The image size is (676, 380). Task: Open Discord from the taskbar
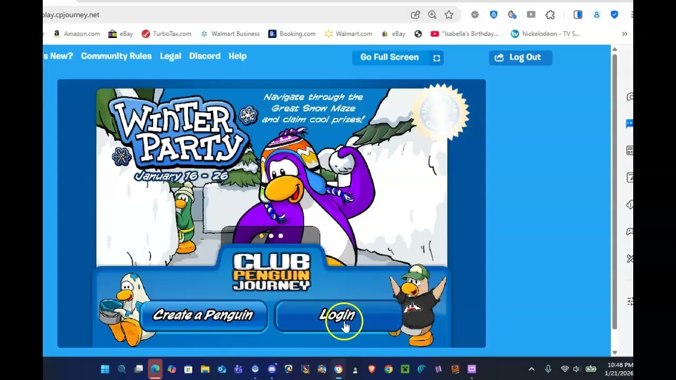[271, 369]
